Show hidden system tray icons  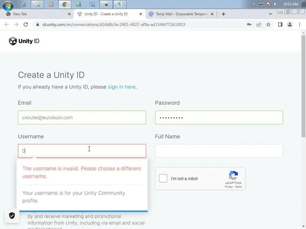click(254, 4)
